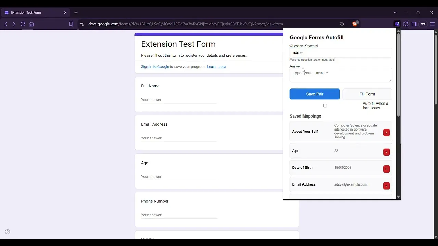Click the zoom magnifier icon in address bar
This screenshot has height=246, width=438.
tap(342, 24)
